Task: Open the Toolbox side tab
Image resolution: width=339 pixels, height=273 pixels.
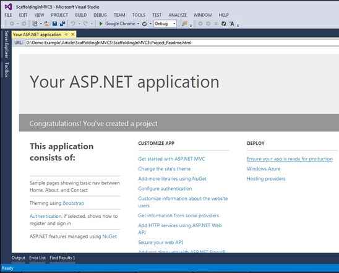Action: point(6,70)
